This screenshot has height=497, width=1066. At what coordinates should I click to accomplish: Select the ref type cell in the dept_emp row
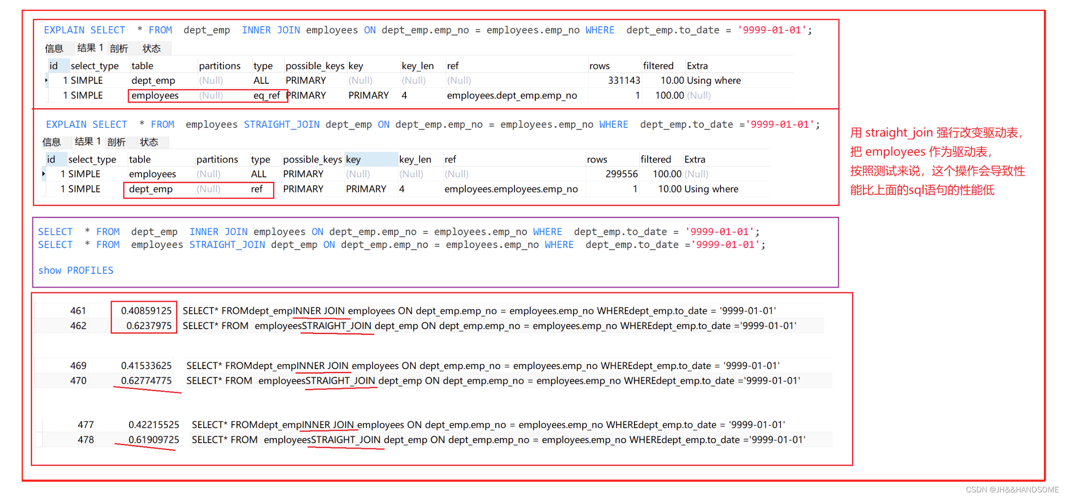(x=257, y=189)
